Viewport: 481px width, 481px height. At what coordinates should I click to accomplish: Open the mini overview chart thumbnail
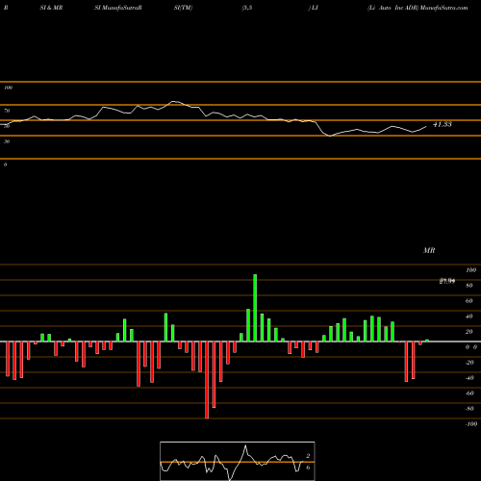(238, 461)
